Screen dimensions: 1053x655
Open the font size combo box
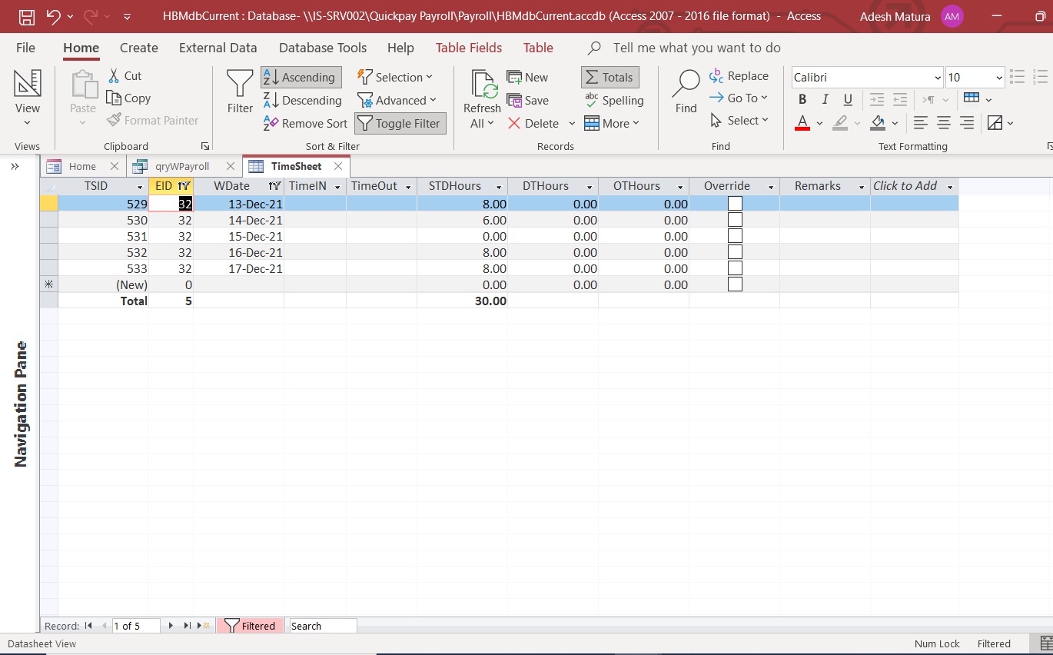[x=975, y=77]
